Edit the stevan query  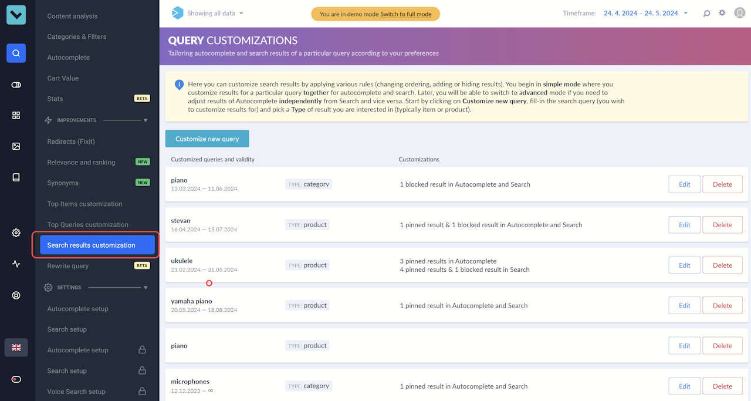(685, 225)
